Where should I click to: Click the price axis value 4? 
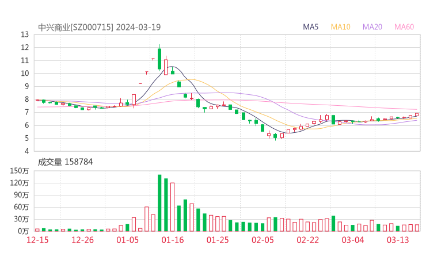pos(26,151)
